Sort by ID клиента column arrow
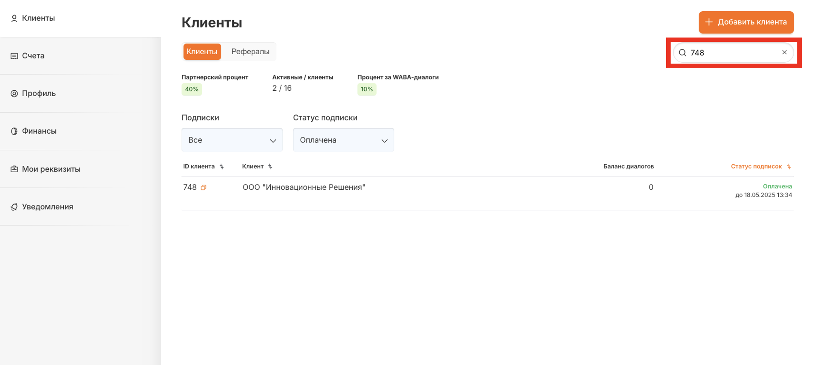The height and width of the screenshot is (365, 813). (x=221, y=166)
